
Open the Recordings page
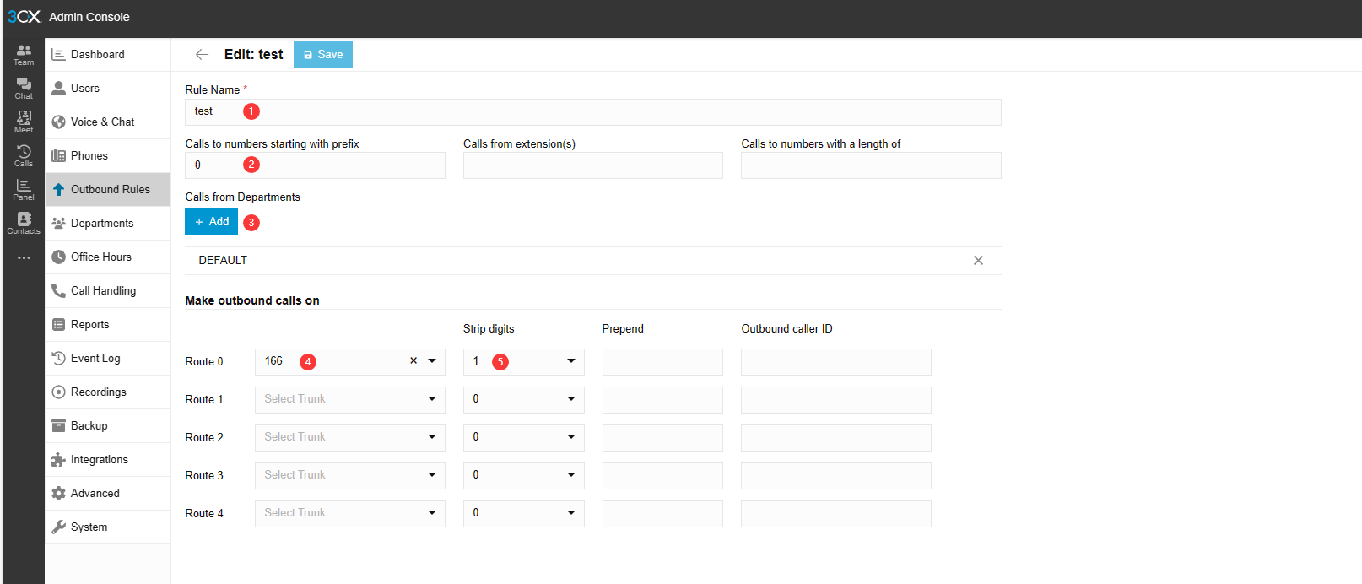tap(108, 392)
